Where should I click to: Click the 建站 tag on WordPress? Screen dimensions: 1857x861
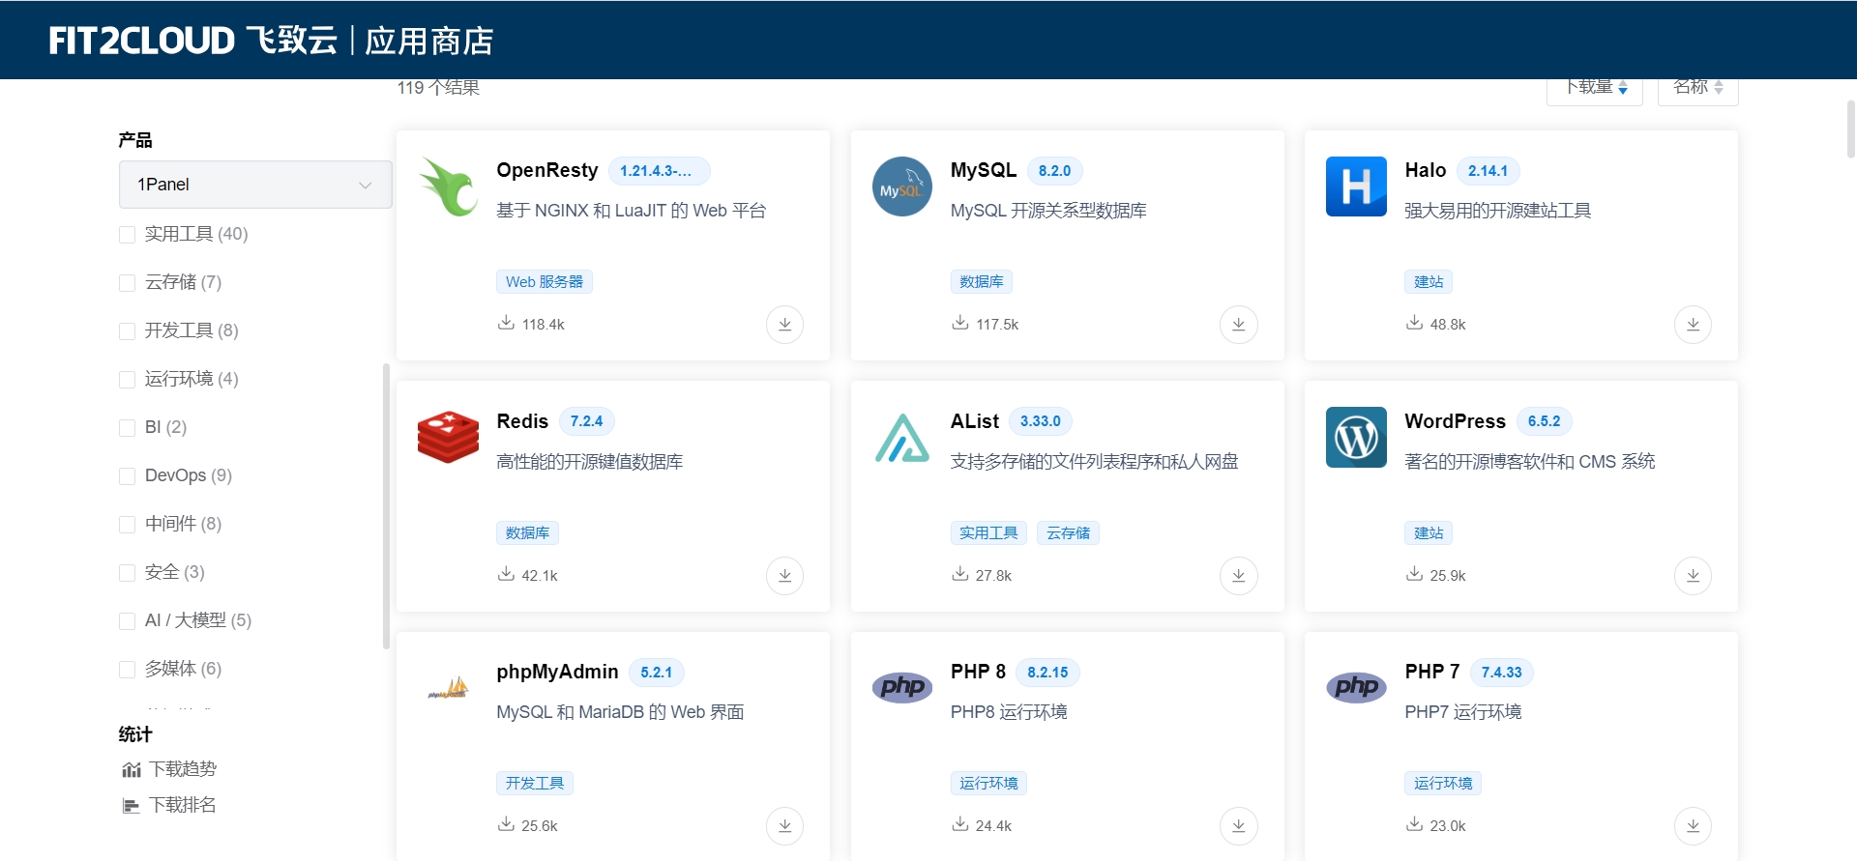(1429, 533)
